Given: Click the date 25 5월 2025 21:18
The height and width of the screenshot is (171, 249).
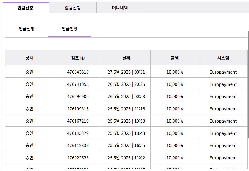Looking at the screenshot, I should point(126,109).
